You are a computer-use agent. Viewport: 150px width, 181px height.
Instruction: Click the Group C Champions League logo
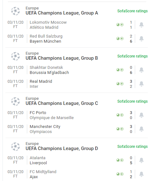(16, 101)
